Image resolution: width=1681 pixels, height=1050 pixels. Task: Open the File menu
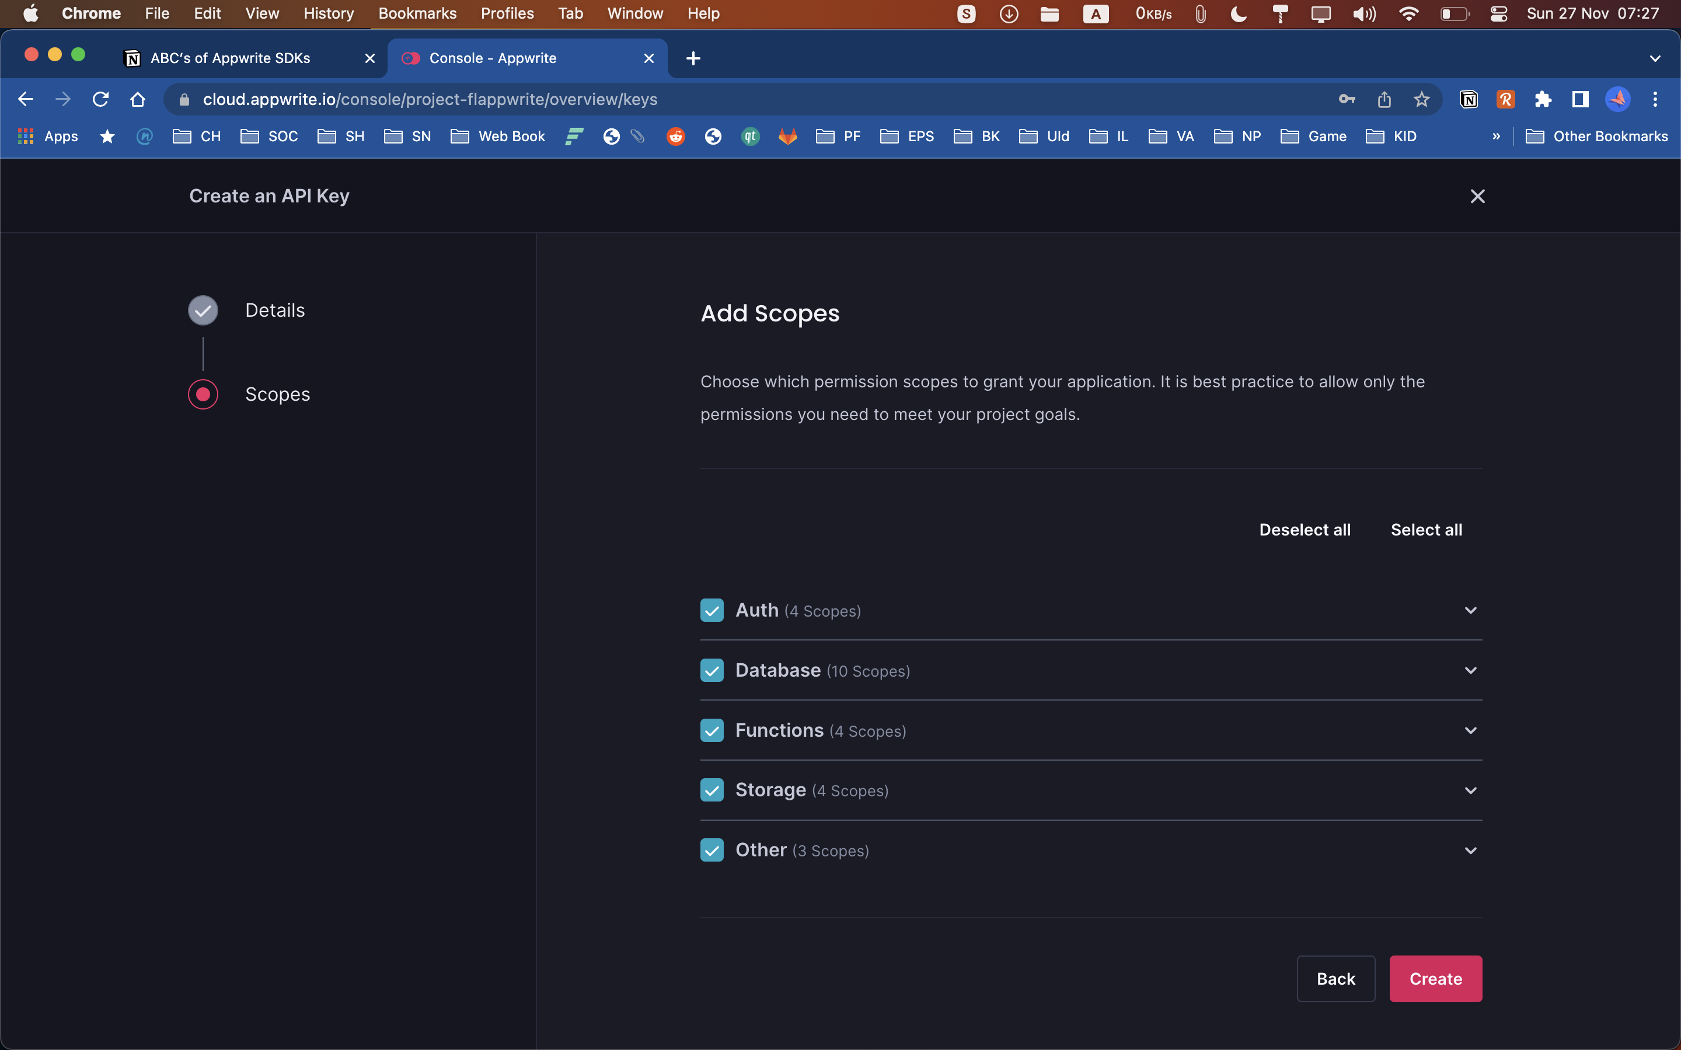point(157,13)
